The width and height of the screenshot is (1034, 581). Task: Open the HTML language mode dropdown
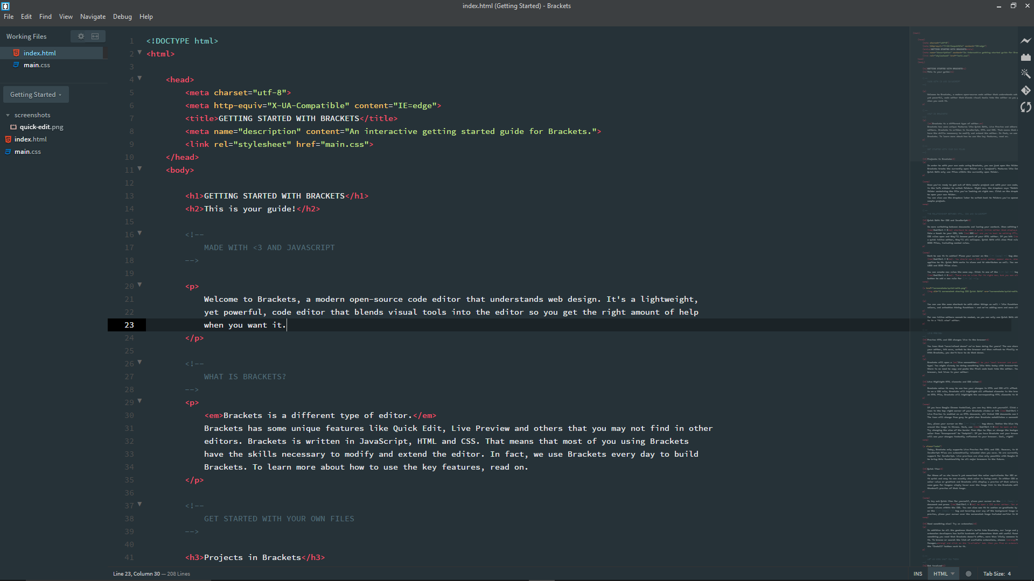(944, 573)
